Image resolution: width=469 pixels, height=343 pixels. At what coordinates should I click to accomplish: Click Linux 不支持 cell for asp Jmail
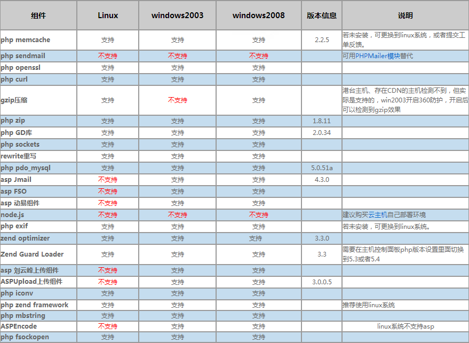tap(108, 180)
